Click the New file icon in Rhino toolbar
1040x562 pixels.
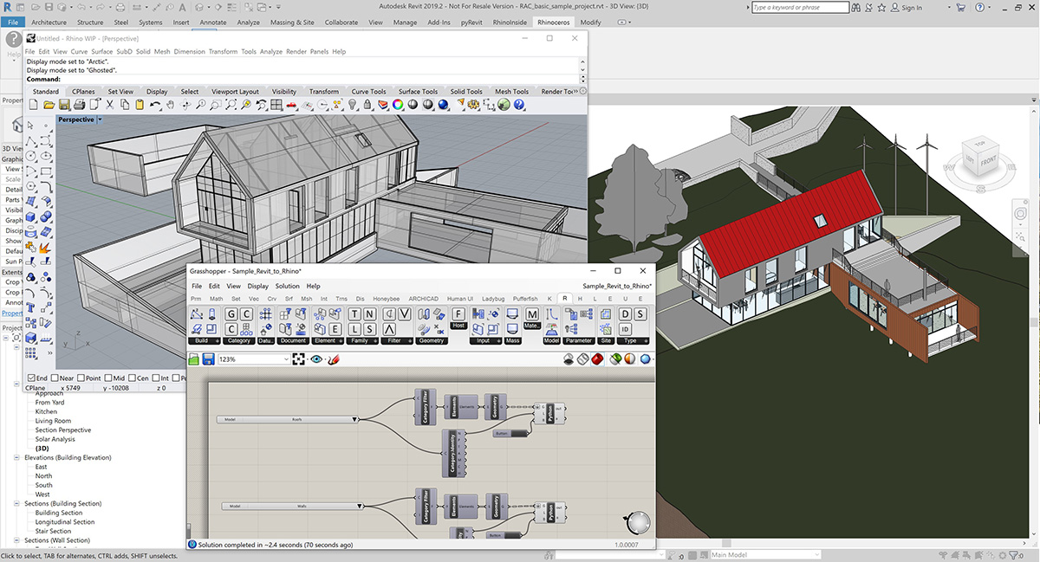coord(34,105)
